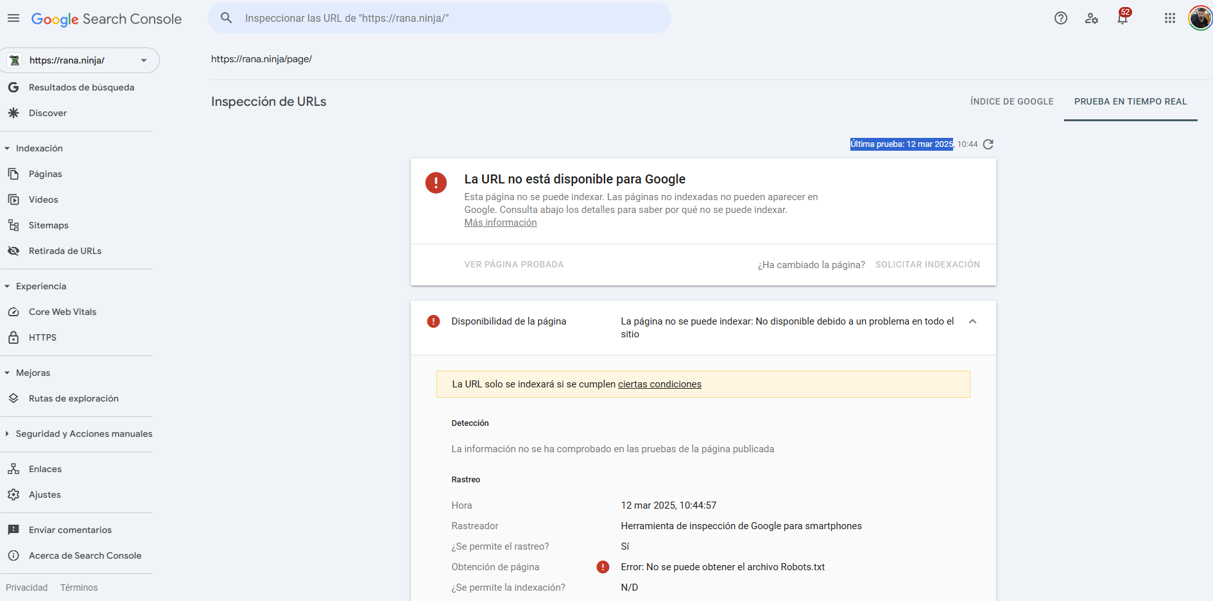This screenshot has height=601, width=1213.
Task: Select Discover in the sidebar
Action: tap(47, 113)
